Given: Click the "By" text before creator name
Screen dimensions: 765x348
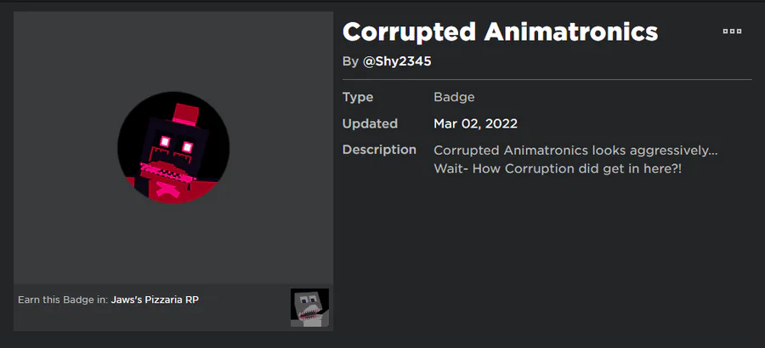Looking at the screenshot, I should (350, 61).
